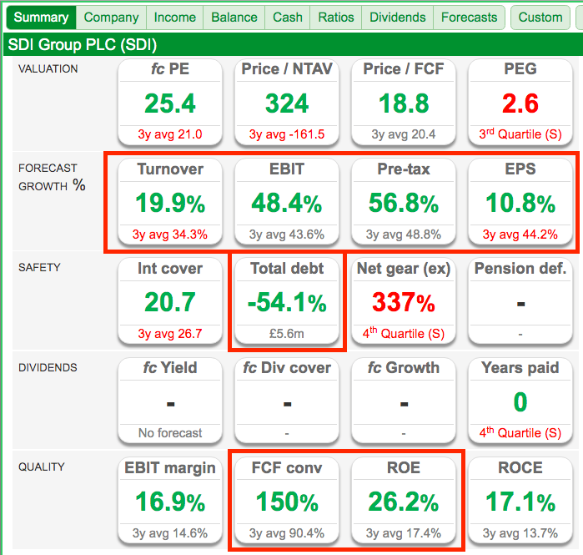Click the '3y avg 44.2%' text
This screenshot has width=583, height=555.
click(520, 235)
